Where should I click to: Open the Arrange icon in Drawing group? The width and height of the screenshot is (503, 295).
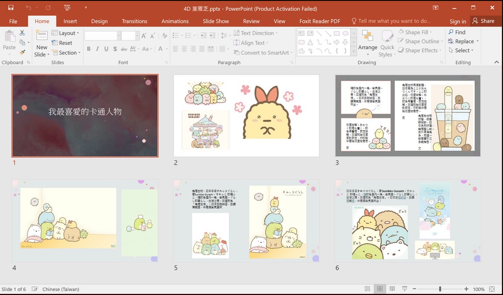coord(367,42)
